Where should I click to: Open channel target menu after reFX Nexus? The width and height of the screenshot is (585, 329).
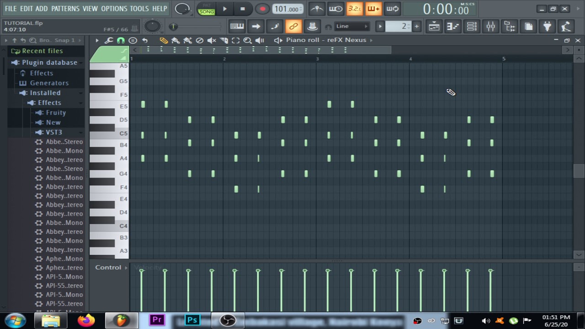click(x=371, y=40)
